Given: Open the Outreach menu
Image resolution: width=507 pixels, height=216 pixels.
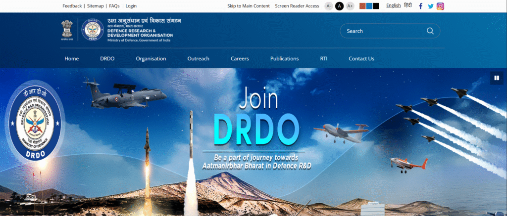Looking at the screenshot, I should point(198,59).
